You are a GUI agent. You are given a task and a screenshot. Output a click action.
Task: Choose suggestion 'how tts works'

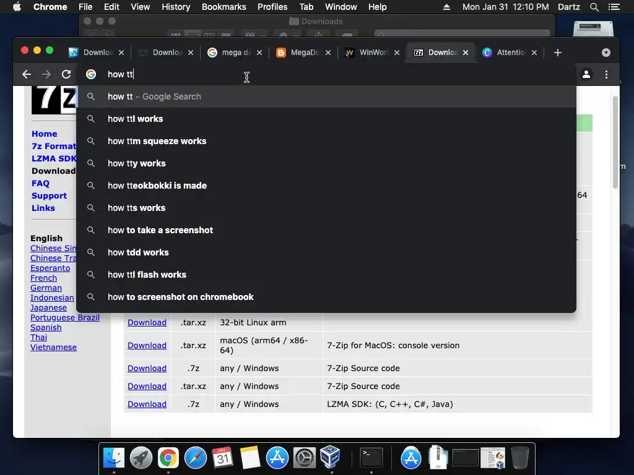click(x=326, y=208)
